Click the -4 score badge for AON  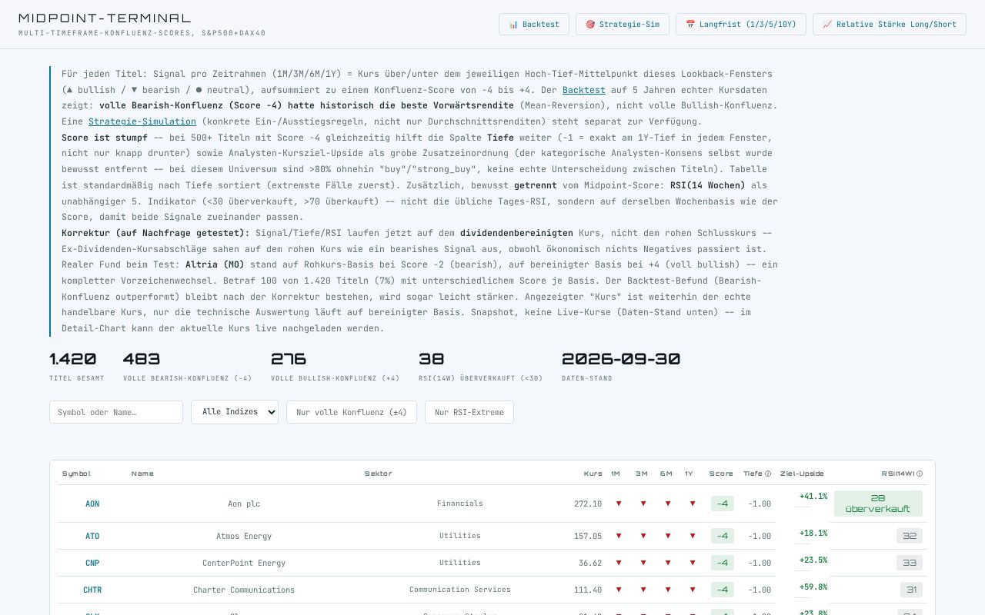click(722, 504)
